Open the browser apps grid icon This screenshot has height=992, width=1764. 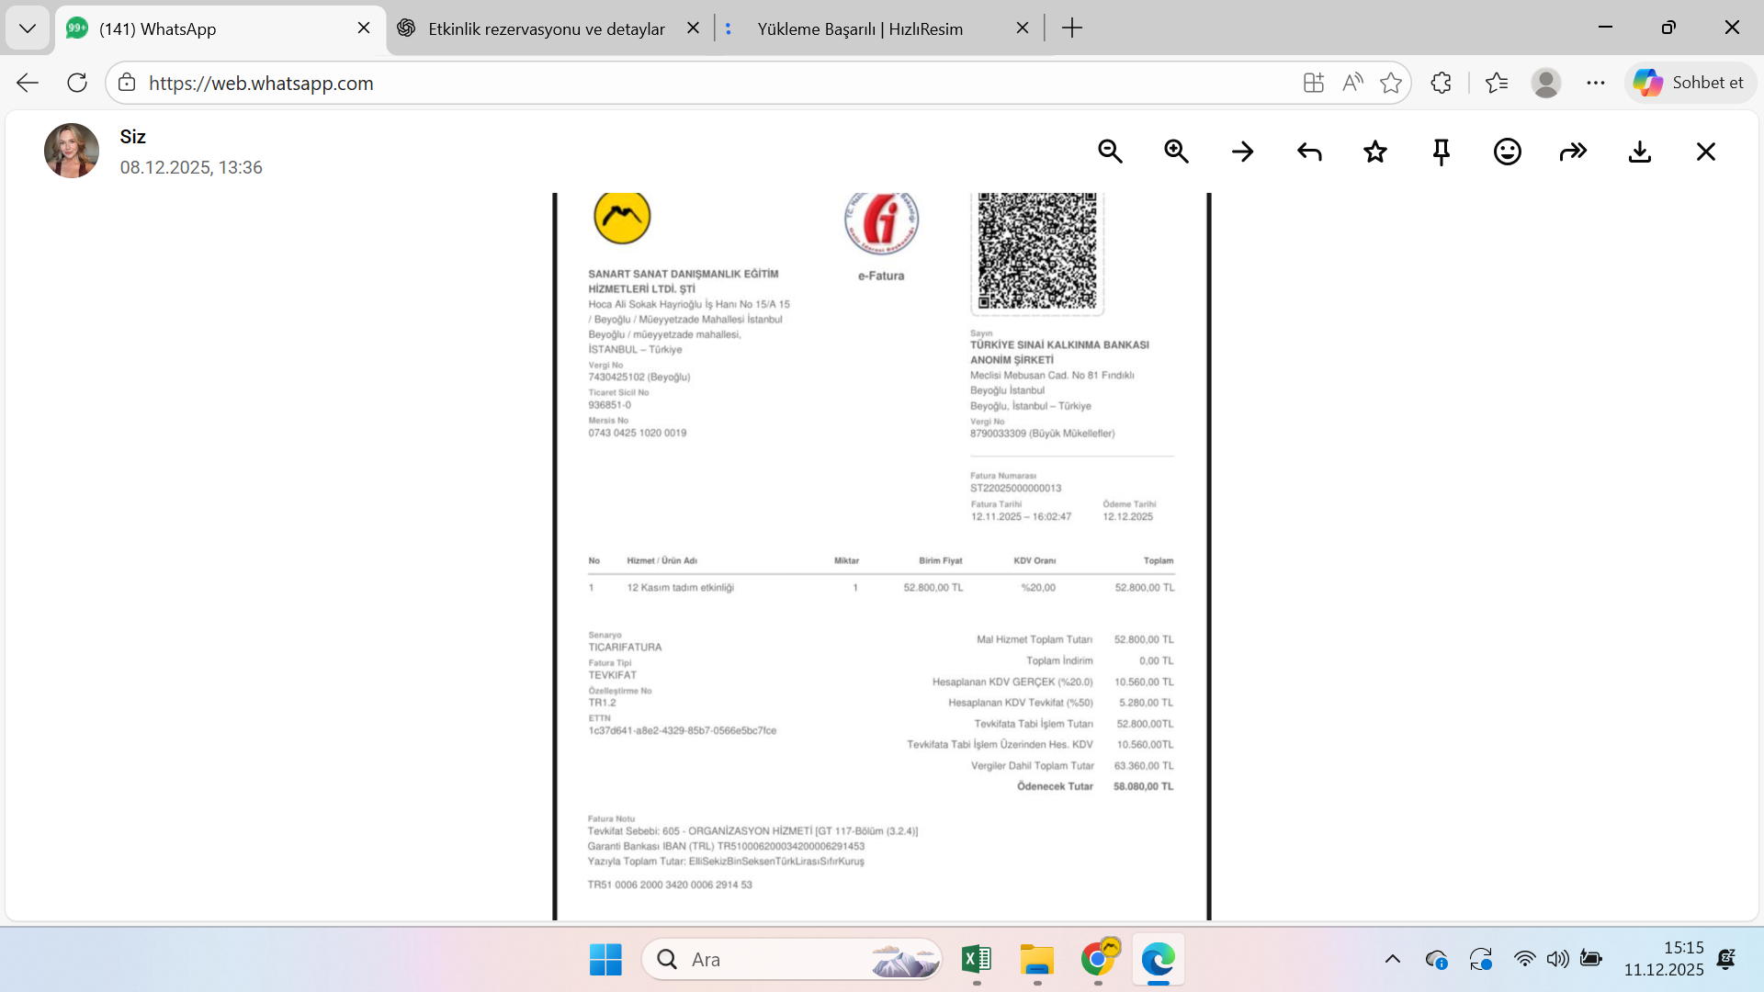tap(1314, 83)
